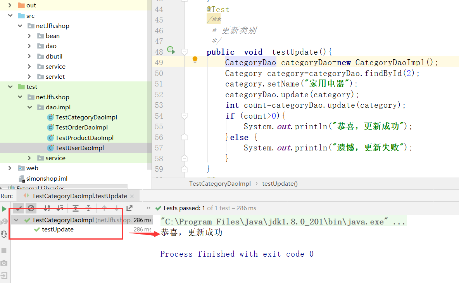Select testUpdate in test results tree

(58, 230)
